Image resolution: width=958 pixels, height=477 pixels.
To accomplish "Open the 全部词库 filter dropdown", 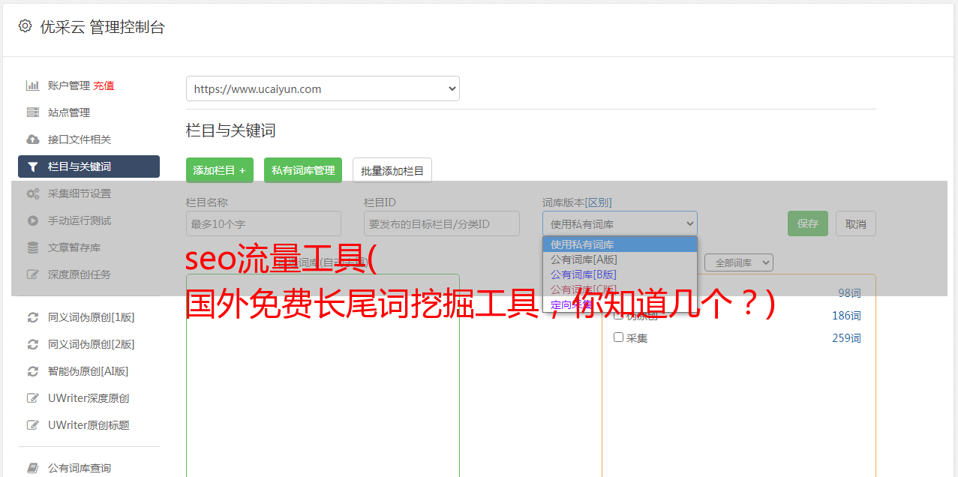I will 738,263.
